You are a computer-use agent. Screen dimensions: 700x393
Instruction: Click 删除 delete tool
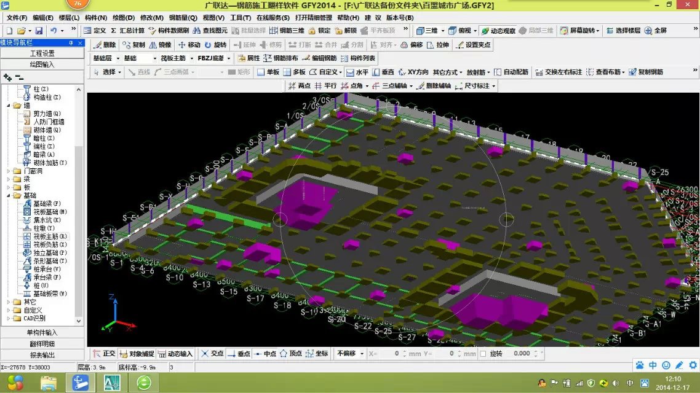pyautogui.click(x=105, y=45)
